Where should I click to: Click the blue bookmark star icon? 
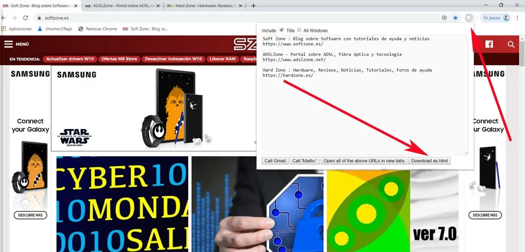[x=455, y=18]
